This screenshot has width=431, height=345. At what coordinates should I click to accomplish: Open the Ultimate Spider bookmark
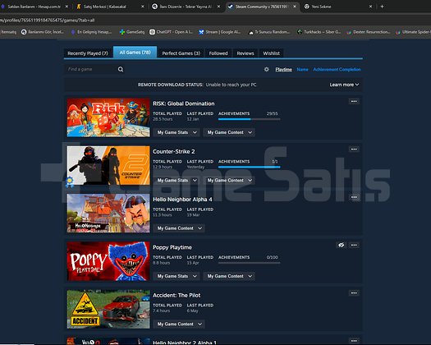tap(413, 32)
